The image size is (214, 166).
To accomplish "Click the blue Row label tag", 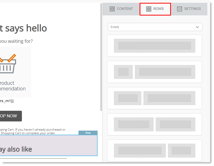I will 88,133.
